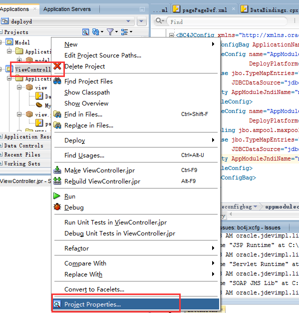Click the appmodule breadcrumb in editor
This screenshot has height=313, width=299.
[x=282, y=206]
